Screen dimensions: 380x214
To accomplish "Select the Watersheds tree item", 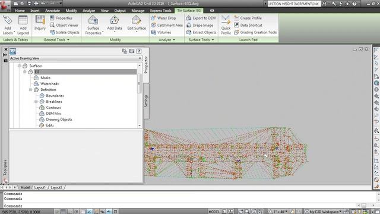I will coord(49,84).
